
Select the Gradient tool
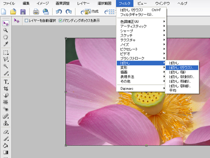coord(6,152)
